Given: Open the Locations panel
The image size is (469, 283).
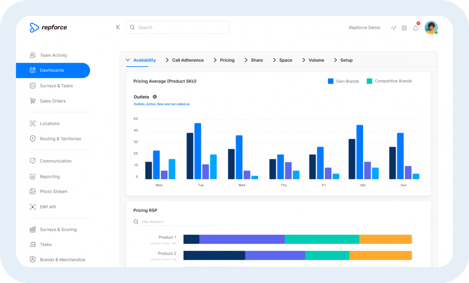Looking at the screenshot, I should pos(49,124).
